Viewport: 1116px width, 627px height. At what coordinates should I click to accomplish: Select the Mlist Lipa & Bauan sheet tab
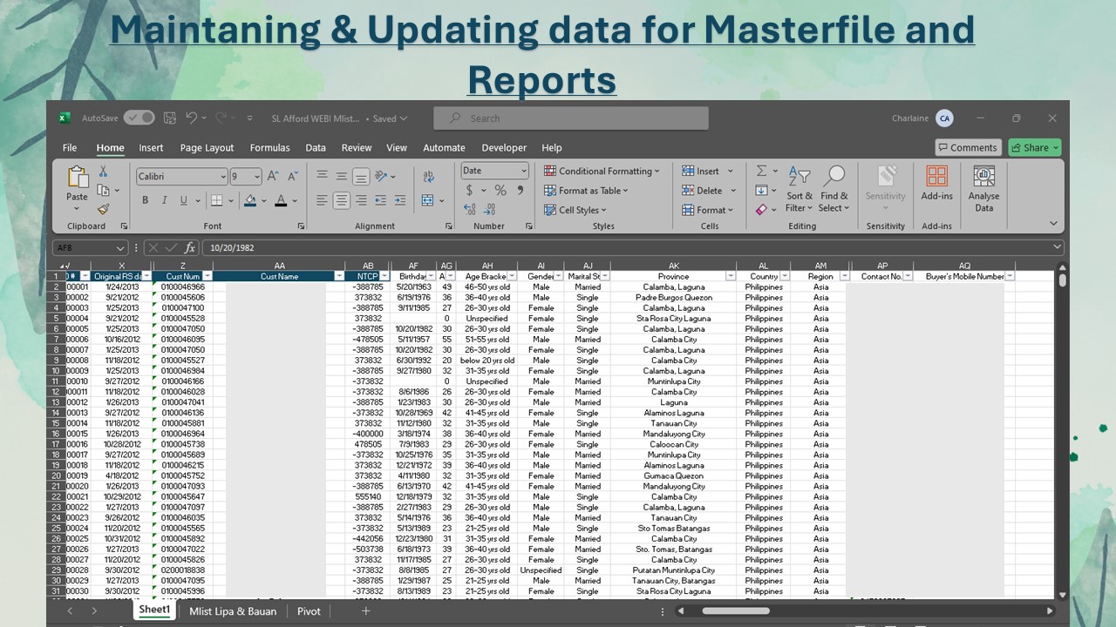[x=233, y=611]
